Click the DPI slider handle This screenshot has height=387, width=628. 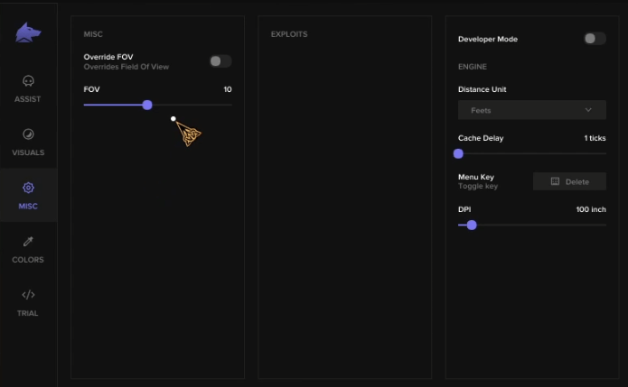tap(472, 226)
